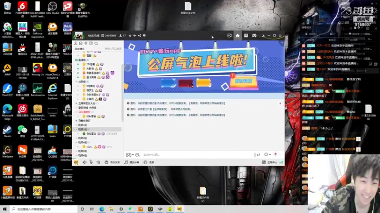
Task: Click the plus icon at banner top-right corner
Action: point(282,43)
